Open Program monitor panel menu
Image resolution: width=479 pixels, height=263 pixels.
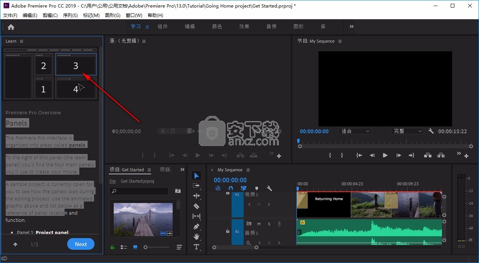(x=340, y=41)
